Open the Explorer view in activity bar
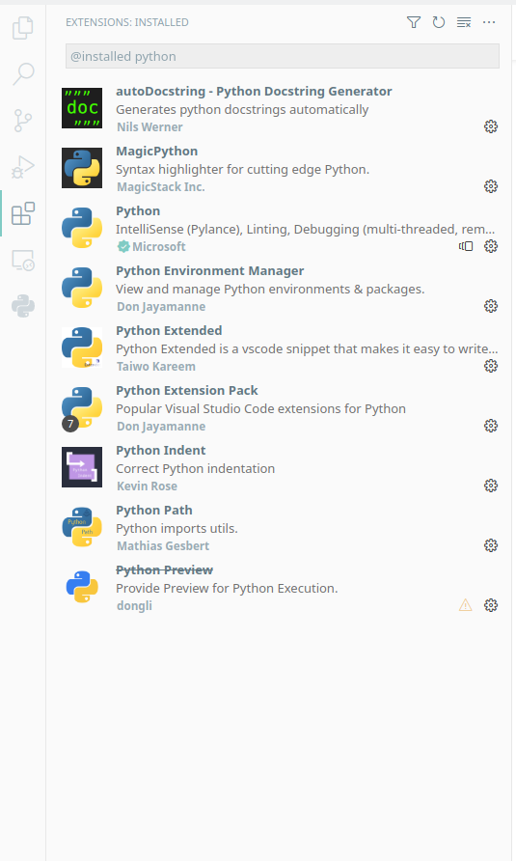This screenshot has width=516, height=861. point(22,27)
